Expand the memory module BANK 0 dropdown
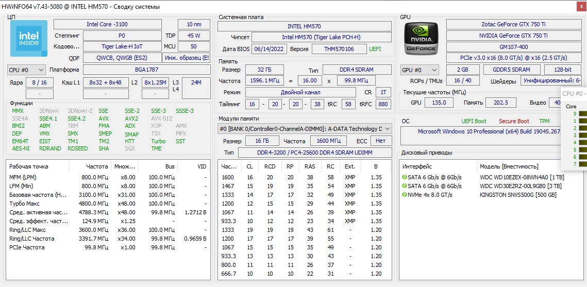Image resolution: width=587 pixels, height=287 pixels. (305, 129)
